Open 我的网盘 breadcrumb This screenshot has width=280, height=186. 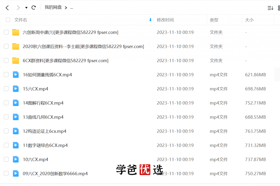pos(53,7)
